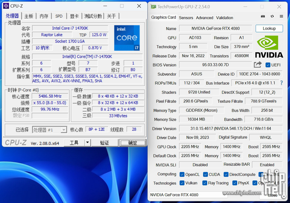Open the GPU selector NVIDIA GeForce RTX 4080

coord(188,195)
